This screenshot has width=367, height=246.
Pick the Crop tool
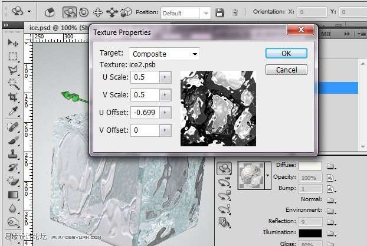tap(12, 97)
